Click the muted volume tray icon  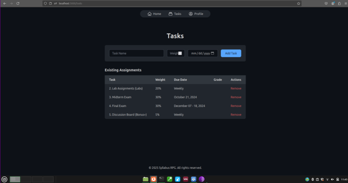pos(332,179)
